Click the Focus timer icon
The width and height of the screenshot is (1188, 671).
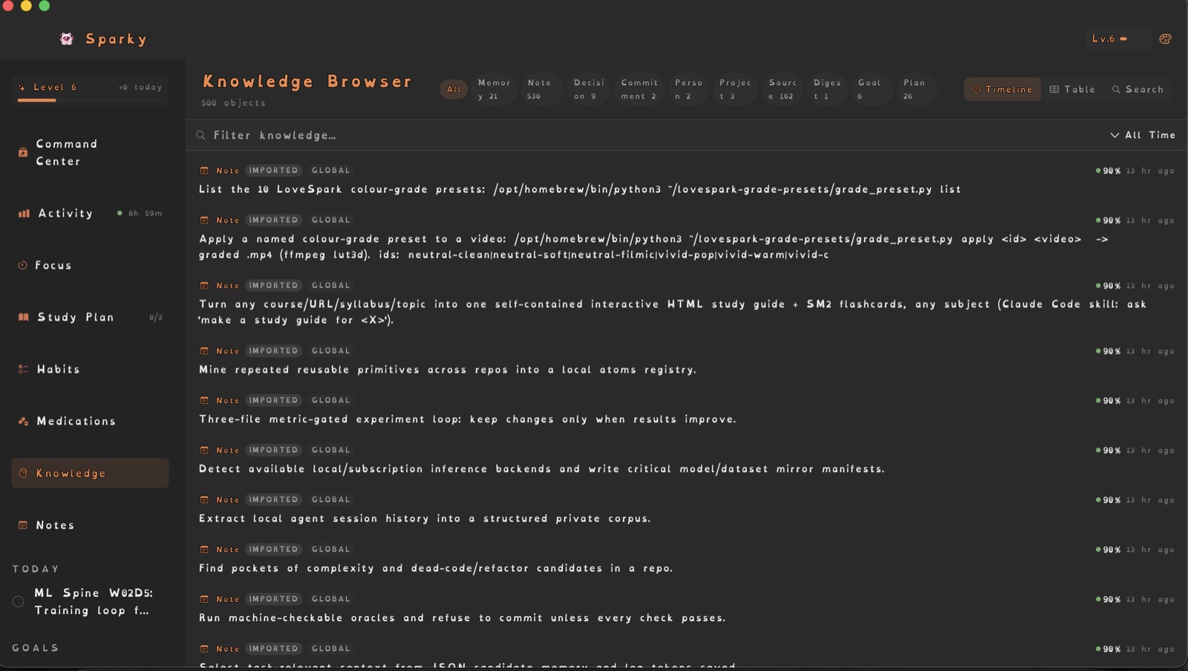22,265
